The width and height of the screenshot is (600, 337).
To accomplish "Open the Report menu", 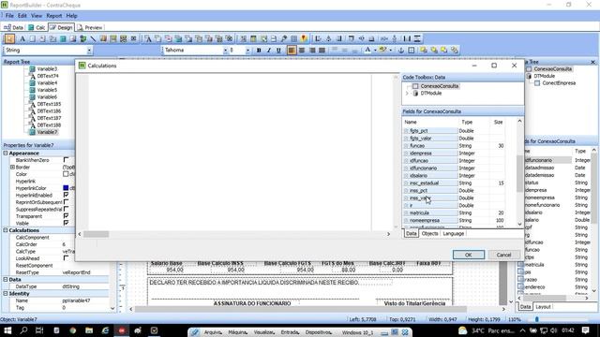I will (x=54, y=16).
